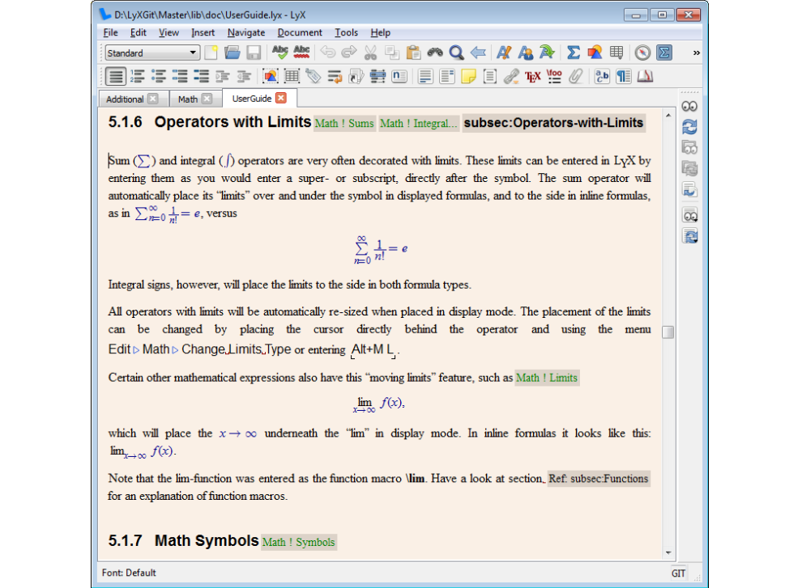Insert a table using the grid icon
This screenshot has width=802, height=588.
(616, 53)
